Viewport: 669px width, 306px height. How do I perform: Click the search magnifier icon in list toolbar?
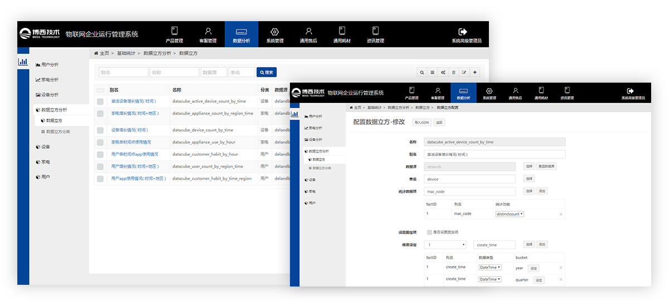422,72
